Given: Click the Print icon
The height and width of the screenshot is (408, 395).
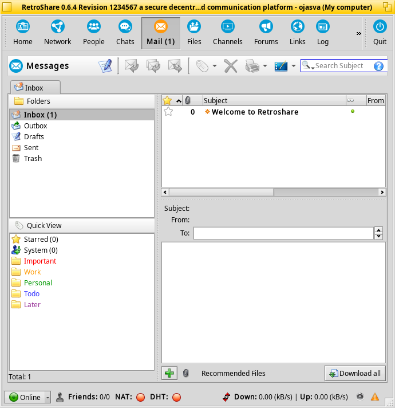Looking at the screenshot, I should pyautogui.click(x=252, y=66).
